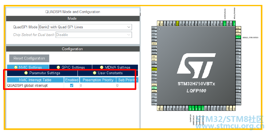Click the QUADSPI global interrupt Sub Priority value

(127, 86)
